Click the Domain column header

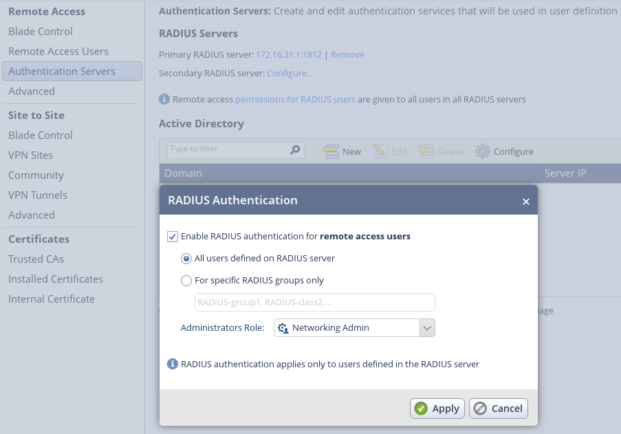tap(349, 173)
